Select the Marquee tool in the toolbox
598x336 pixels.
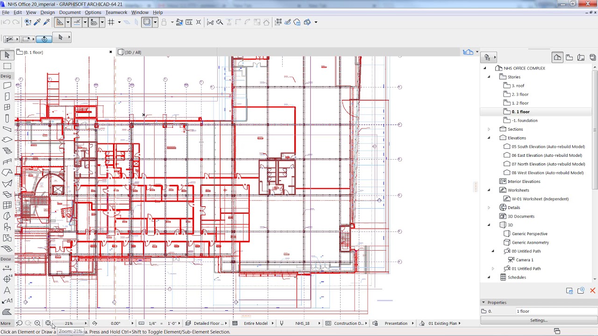(x=7, y=66)
